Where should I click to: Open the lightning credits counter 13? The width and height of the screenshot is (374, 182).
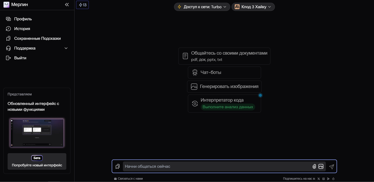pos(83,5)
